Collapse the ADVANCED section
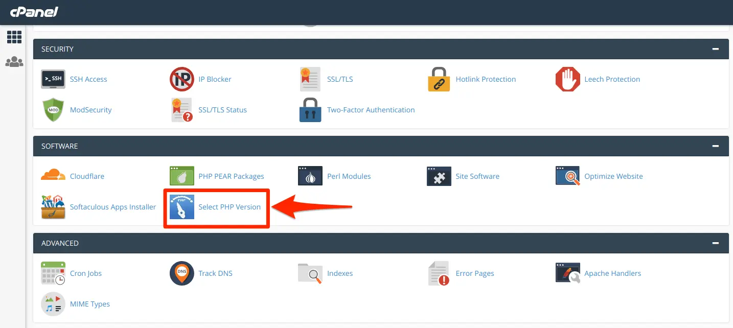 click(x=715, y=243)
